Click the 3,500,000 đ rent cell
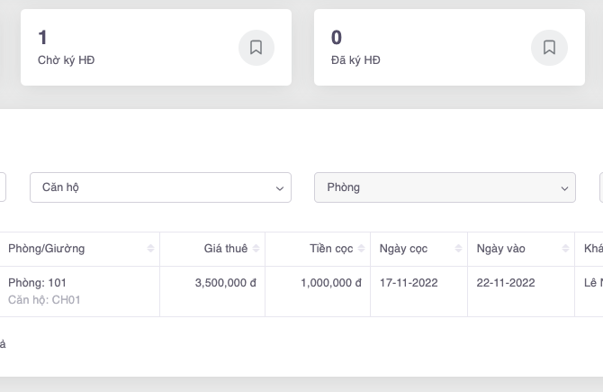 coord(225,283)
